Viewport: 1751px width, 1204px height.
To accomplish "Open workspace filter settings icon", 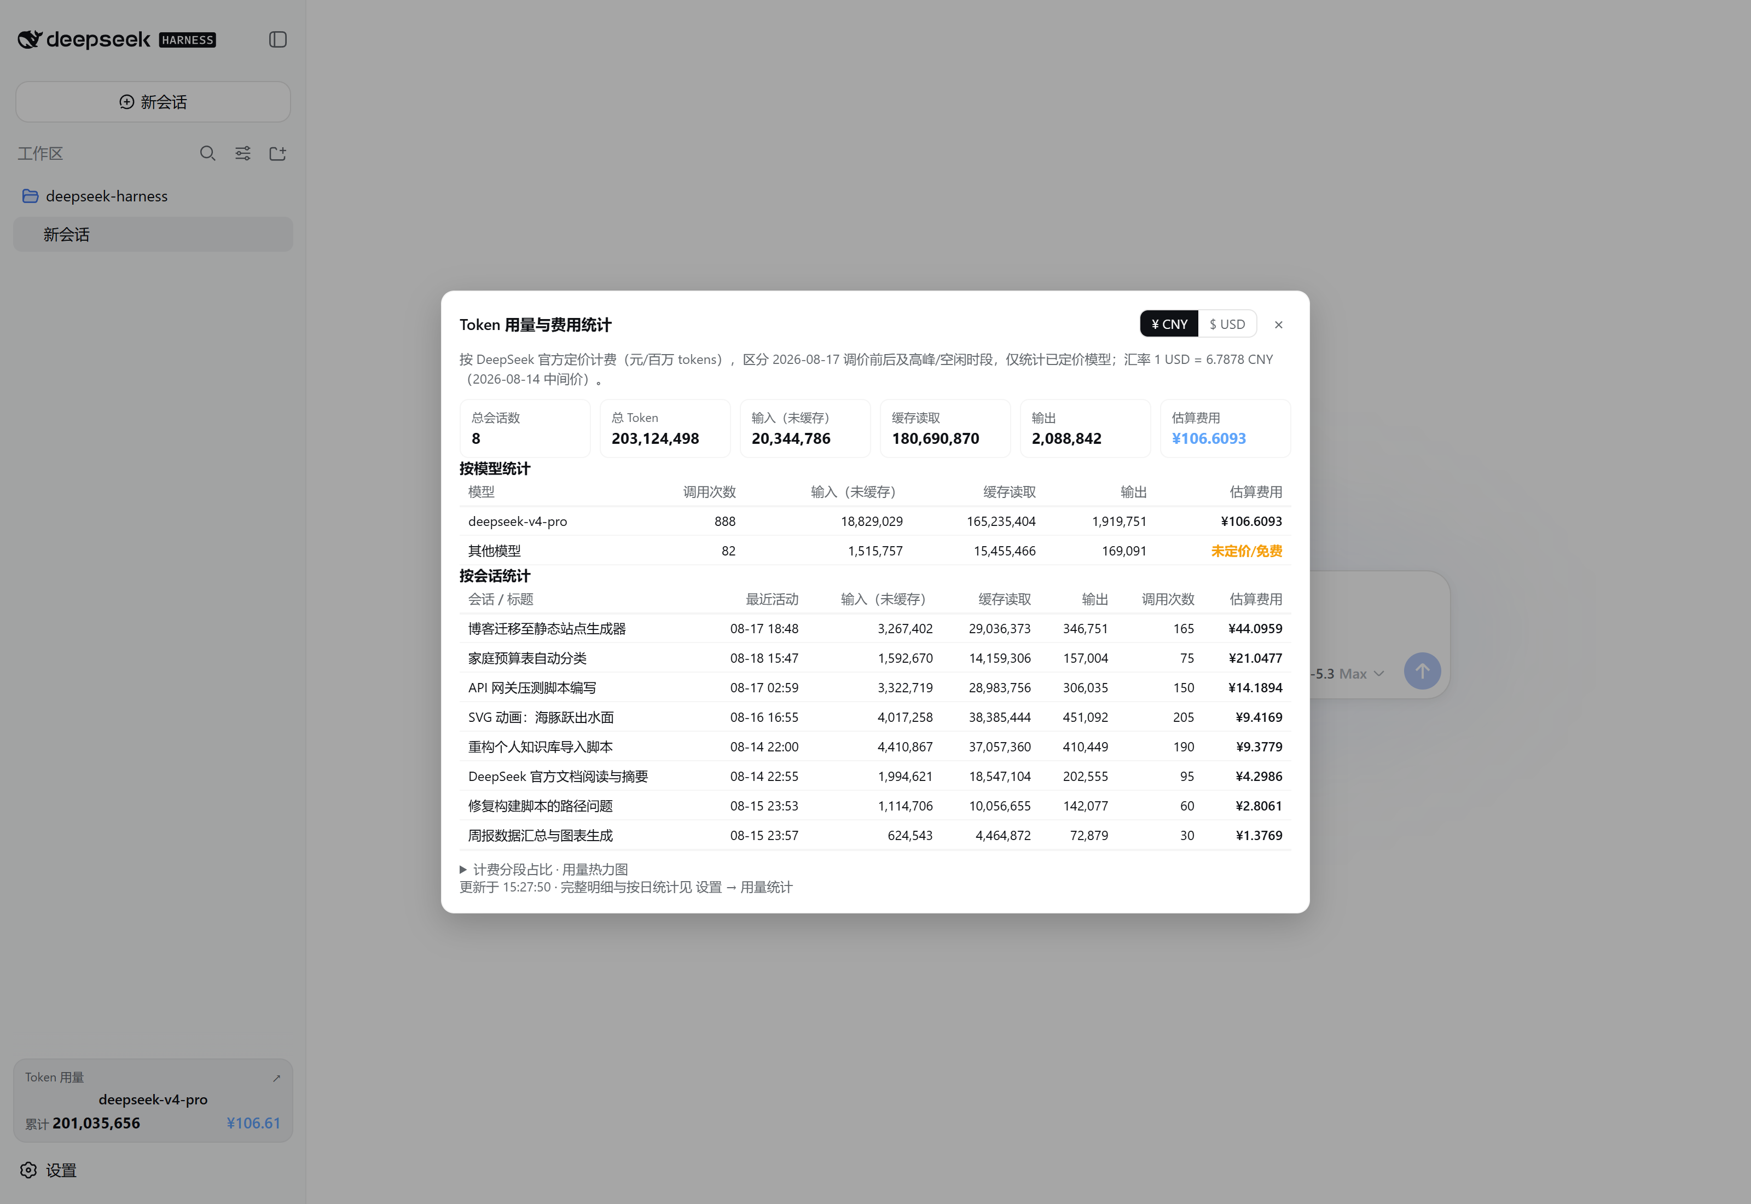I will tap(243, 154).
